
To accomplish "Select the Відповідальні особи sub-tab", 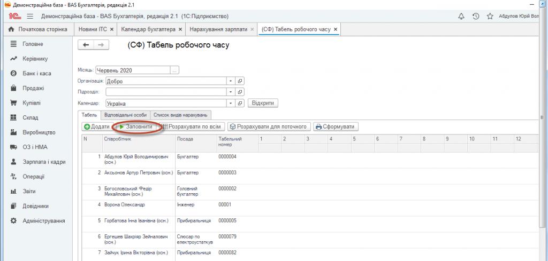I will (x=125, y=115).
